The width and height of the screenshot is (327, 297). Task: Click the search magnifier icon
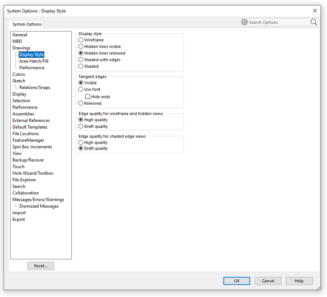(313, 22)
